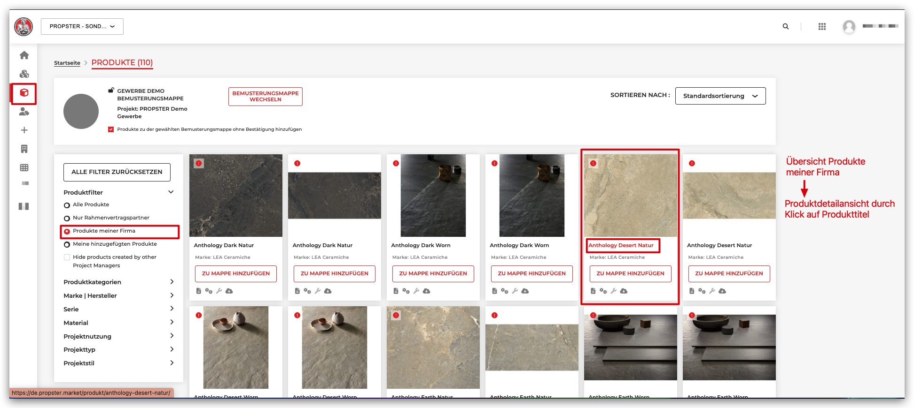Open the Standardsortierung sort dropdown
Screen dimensions: 914x408
[720, 96]
